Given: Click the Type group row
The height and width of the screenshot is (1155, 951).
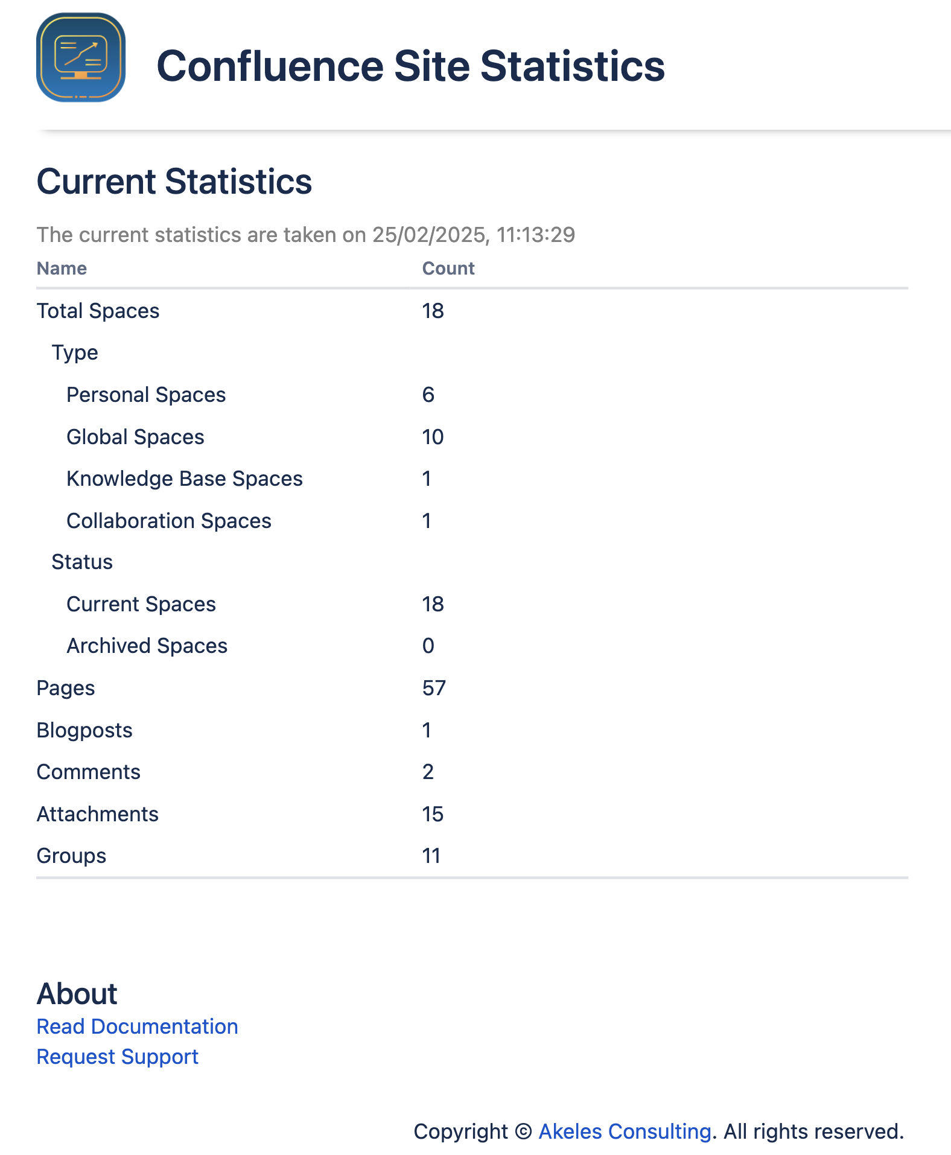Looking at the screenshot, I should click(x=75, y=352).
